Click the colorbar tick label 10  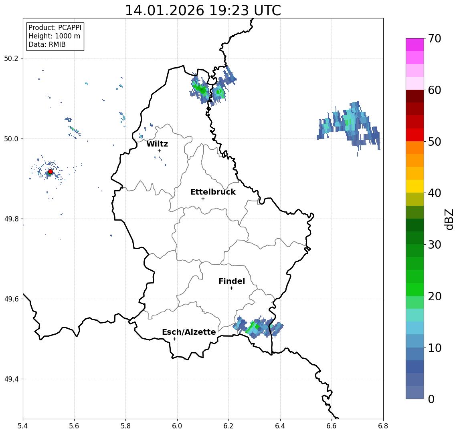pyautogui.click(x=435, y=348)
